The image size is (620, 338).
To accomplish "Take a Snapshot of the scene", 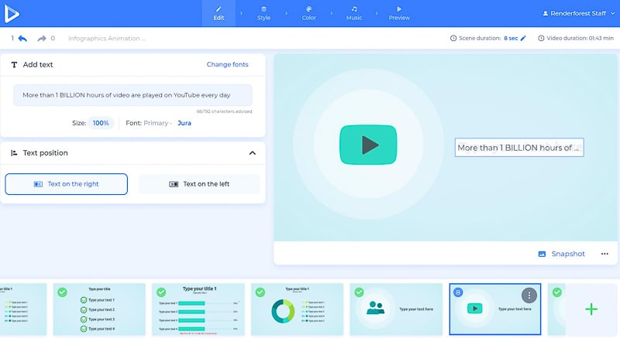I will tap(561, 254).
